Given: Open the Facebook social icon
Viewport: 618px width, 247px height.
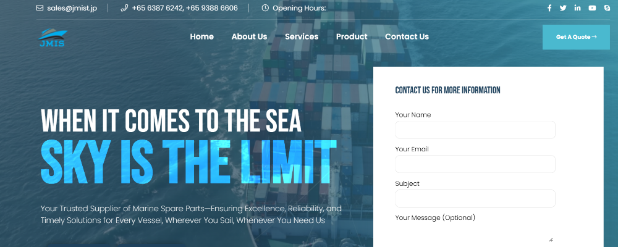Looking at the screenshot, I should [x=549, y=8].
